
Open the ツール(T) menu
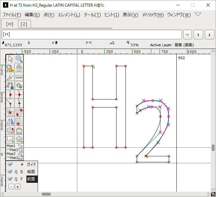tap(92, 15)
